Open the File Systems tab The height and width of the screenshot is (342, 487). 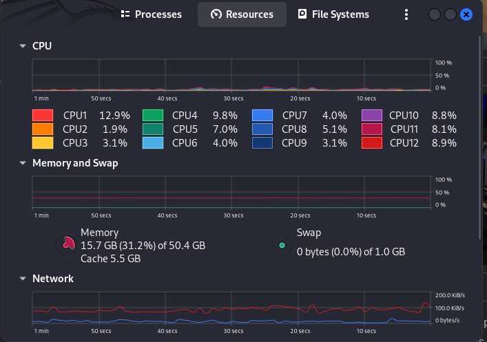point(333,14)
